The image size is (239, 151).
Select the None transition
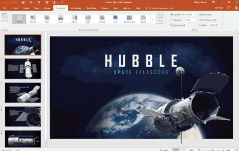click(x=19, y=19)
